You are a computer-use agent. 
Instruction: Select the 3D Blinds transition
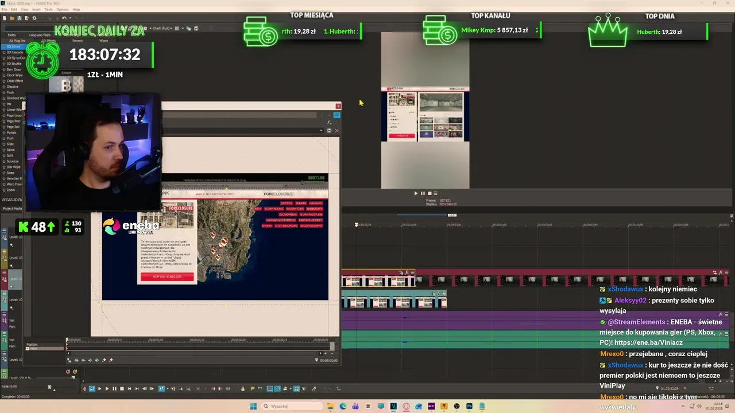click(x=14, y=46)
